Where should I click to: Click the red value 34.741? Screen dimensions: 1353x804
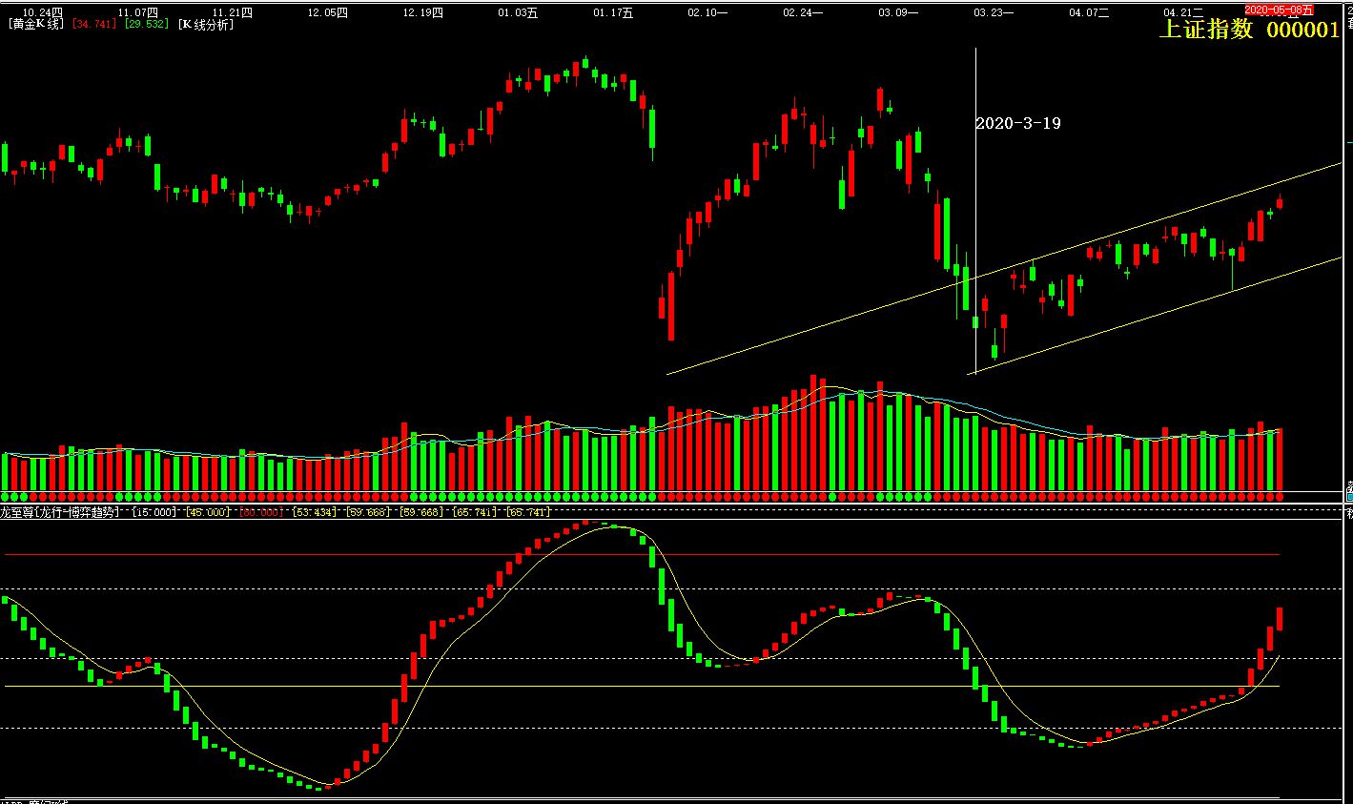pyautogui.click(x=93, y=25)
